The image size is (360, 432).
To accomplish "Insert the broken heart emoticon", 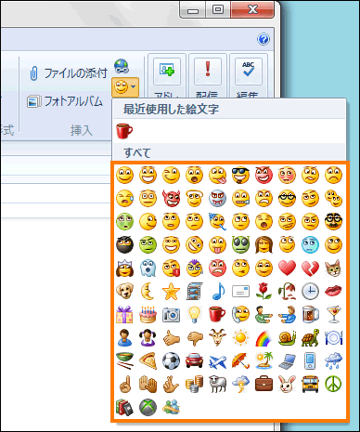I will [x=310, y=268].
